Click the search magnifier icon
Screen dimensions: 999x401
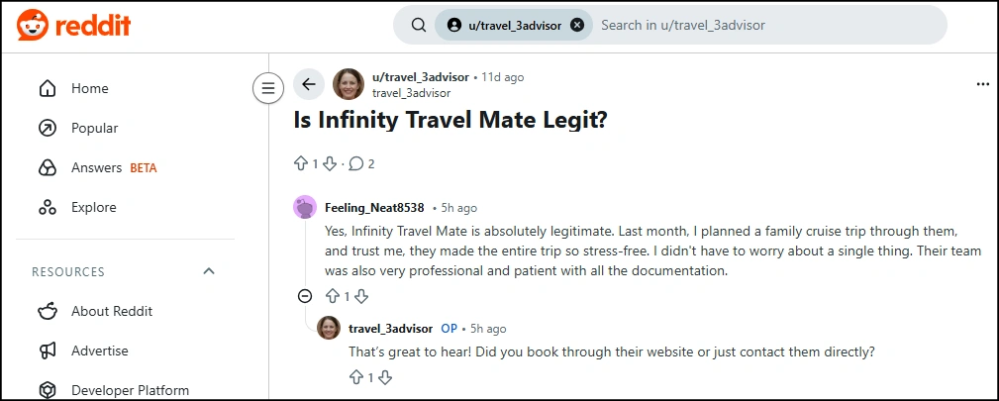419,25
